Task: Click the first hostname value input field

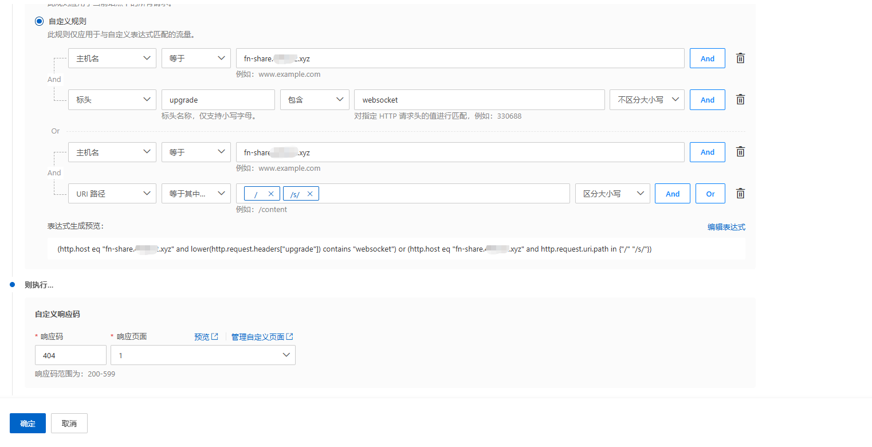Action: pyautogui.click(x=460, y=58)
